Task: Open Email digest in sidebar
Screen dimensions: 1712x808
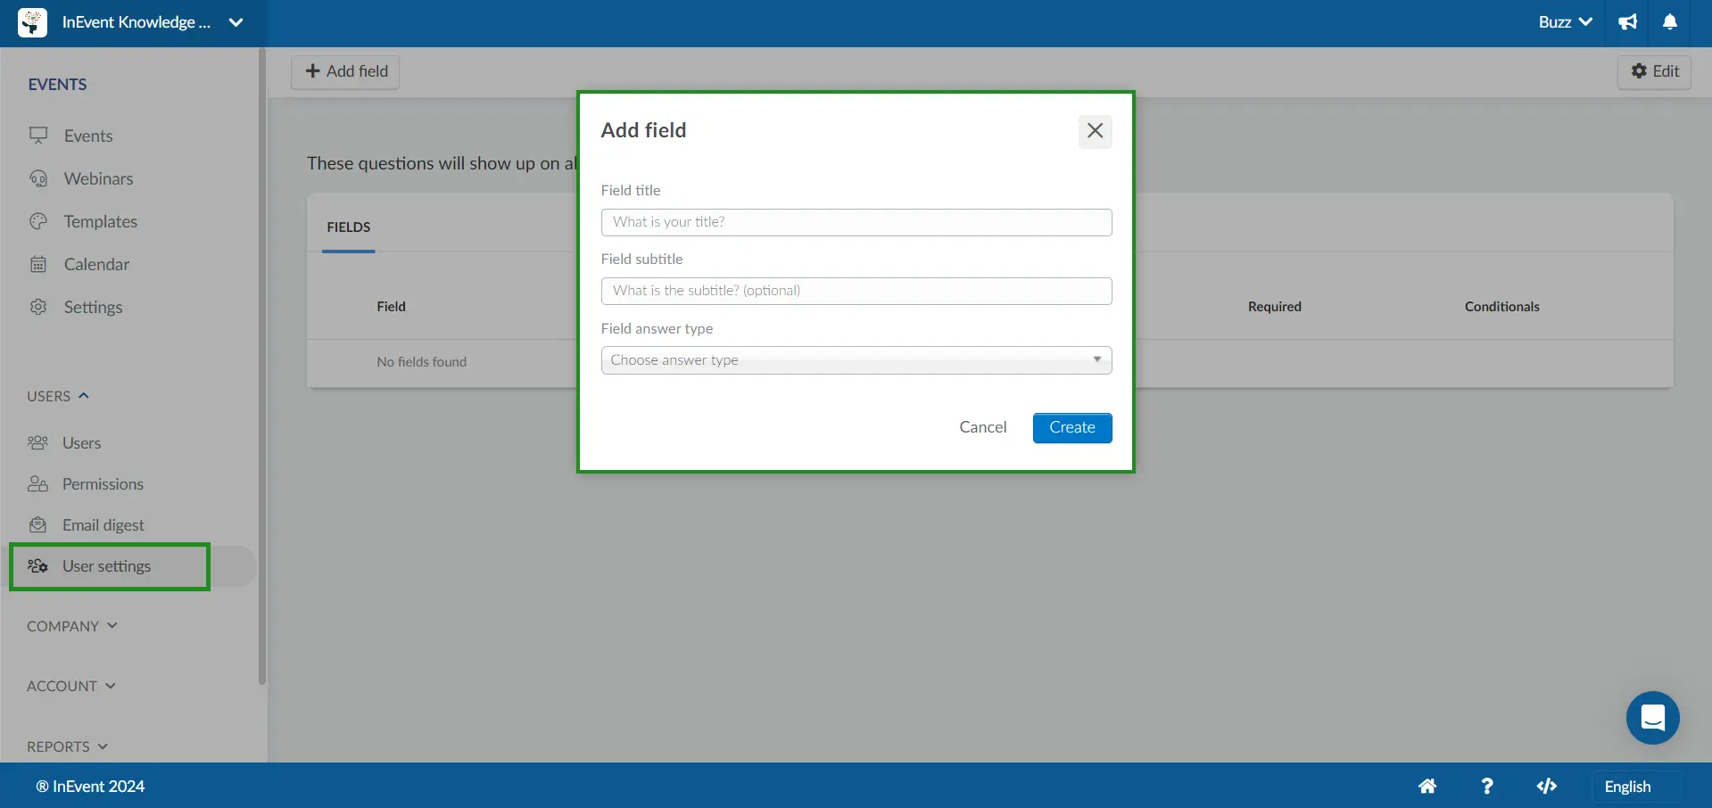Action: [103, 525]
